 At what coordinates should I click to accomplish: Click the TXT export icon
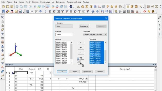pyautogui.click(x=53, y=7)
